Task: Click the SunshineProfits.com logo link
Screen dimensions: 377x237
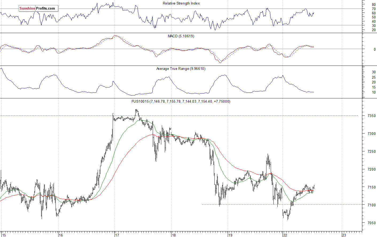Action: point(38,9)
